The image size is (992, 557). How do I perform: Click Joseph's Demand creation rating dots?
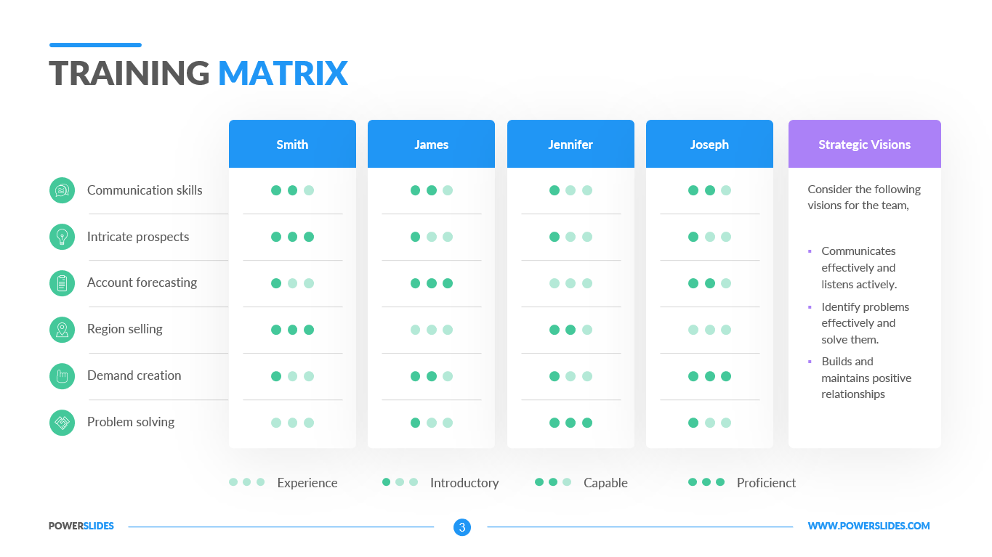tap(709, 376)
